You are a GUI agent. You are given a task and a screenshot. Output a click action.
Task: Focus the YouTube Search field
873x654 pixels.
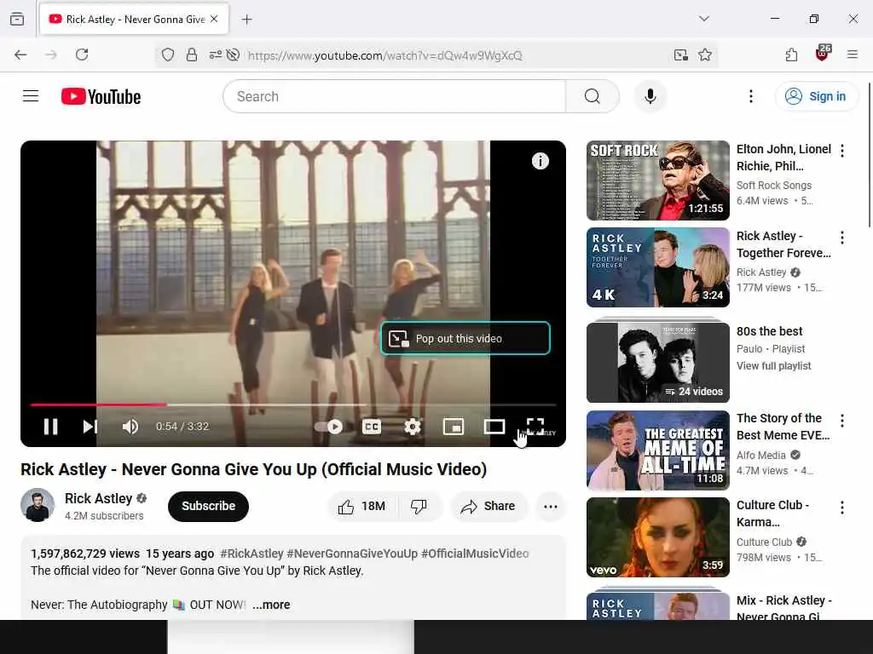click(x=394, y=96)
